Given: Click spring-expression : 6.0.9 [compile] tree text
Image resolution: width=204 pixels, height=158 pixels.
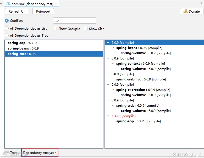Looking at the screenshot, I should pyautogui.click(x=143, y=90).
